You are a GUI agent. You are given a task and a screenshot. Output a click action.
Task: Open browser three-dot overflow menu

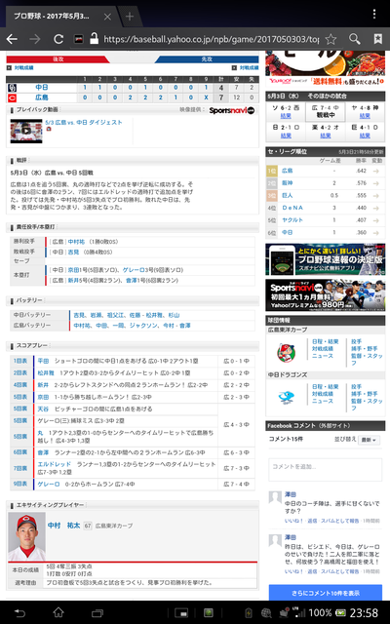point(374,14)
